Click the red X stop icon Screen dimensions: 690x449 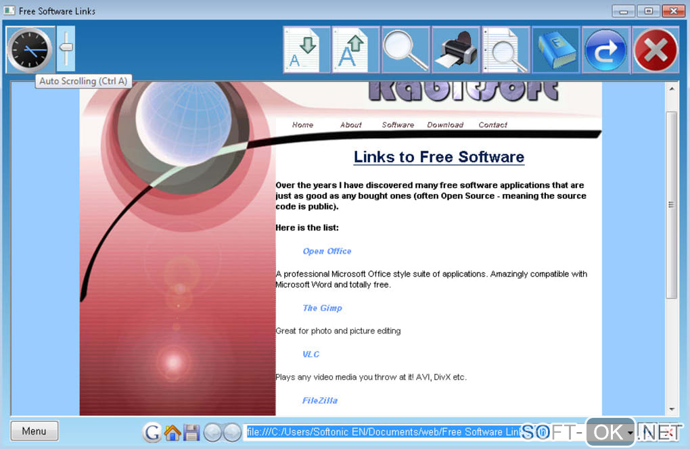click(x=655, y=49)
